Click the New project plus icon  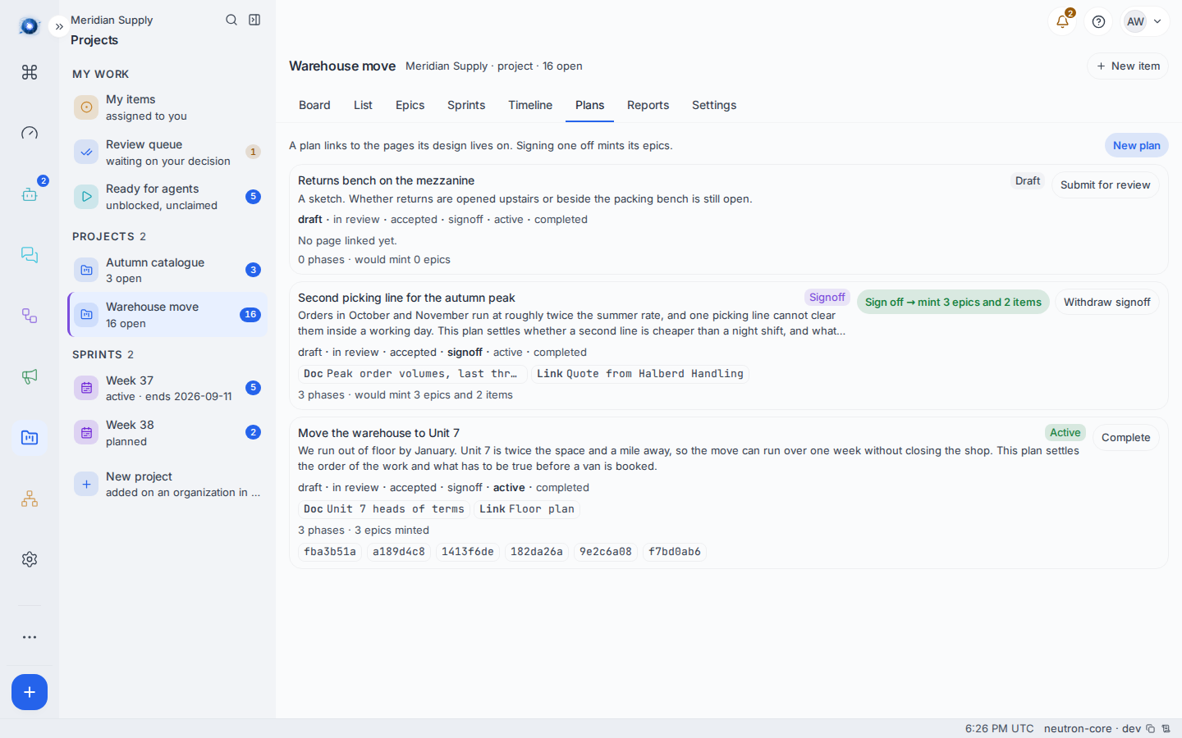click(x=86, y=484)
